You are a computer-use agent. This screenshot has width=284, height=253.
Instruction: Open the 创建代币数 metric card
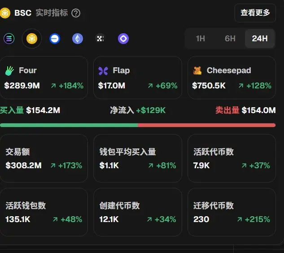(138, 212)
